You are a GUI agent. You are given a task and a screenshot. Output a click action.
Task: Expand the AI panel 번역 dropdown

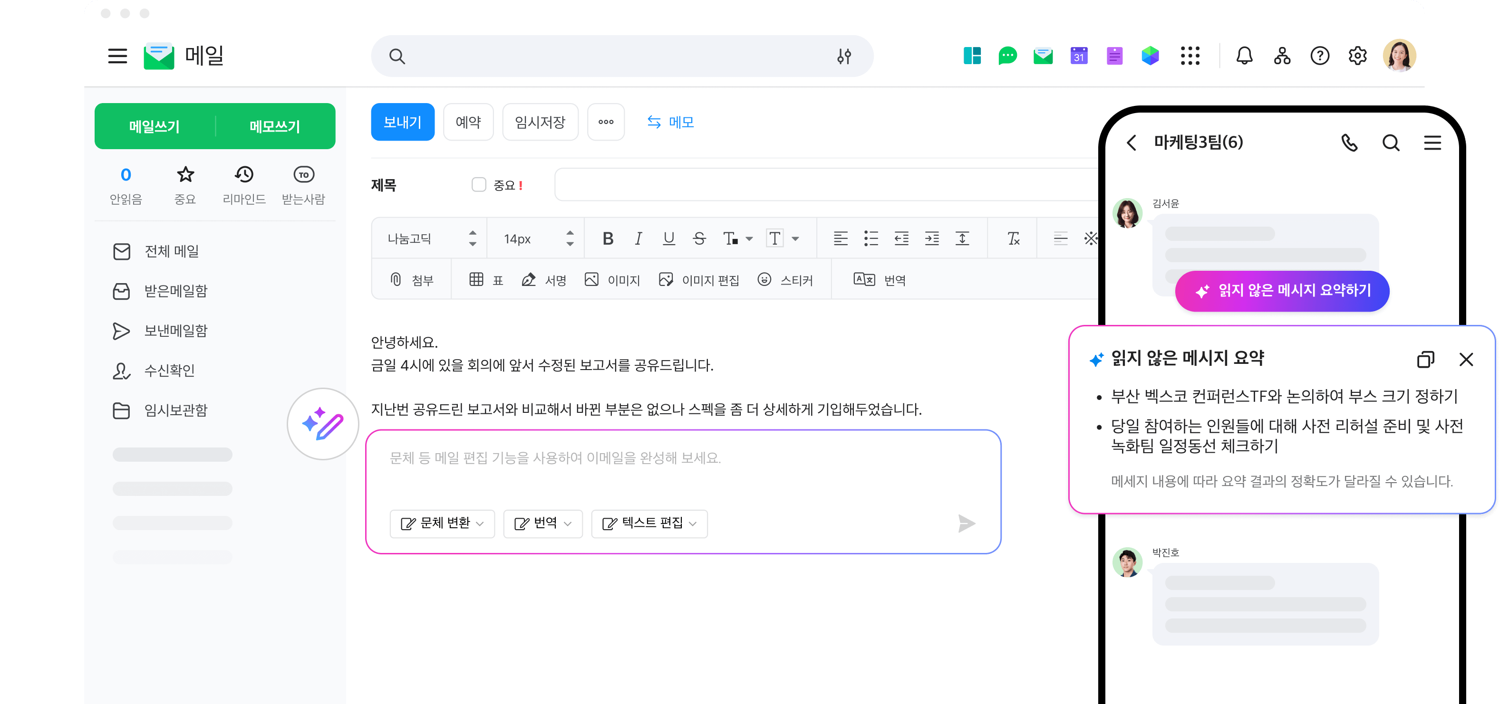(542, 523)
